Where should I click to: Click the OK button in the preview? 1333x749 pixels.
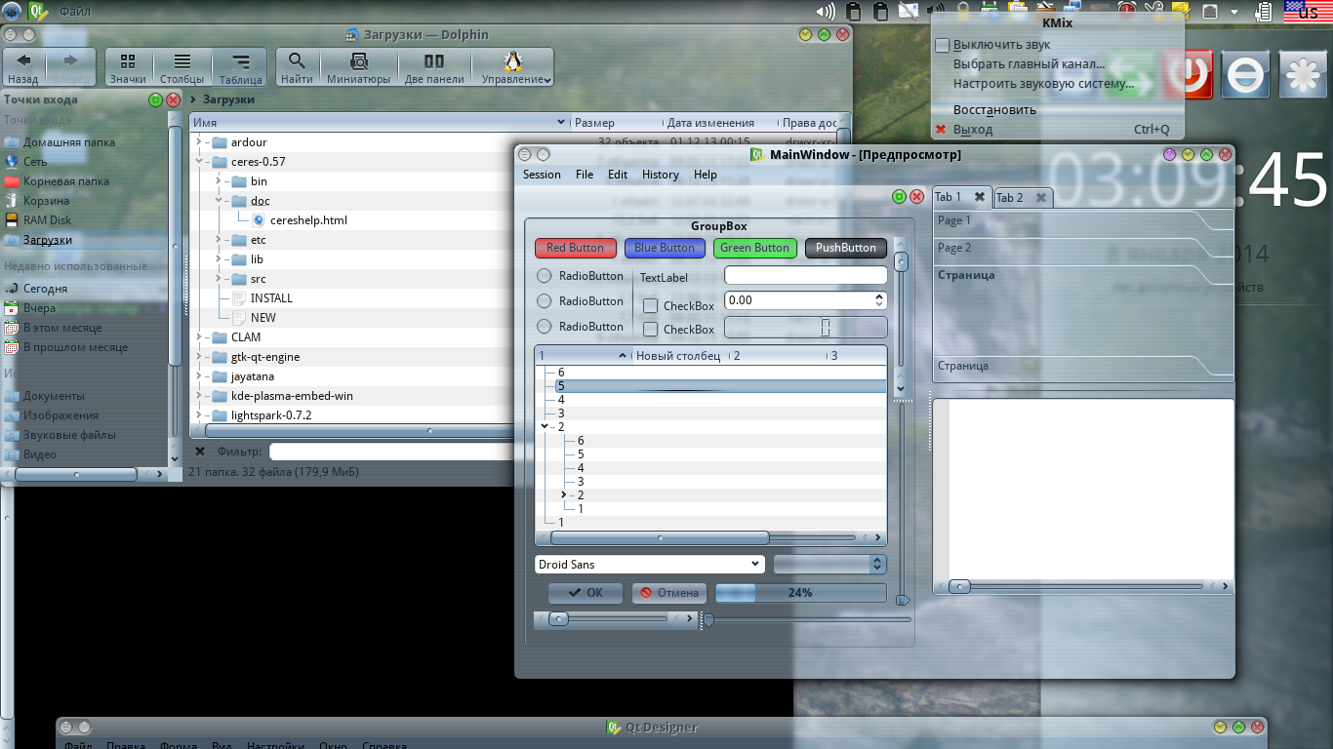(586, 593)
